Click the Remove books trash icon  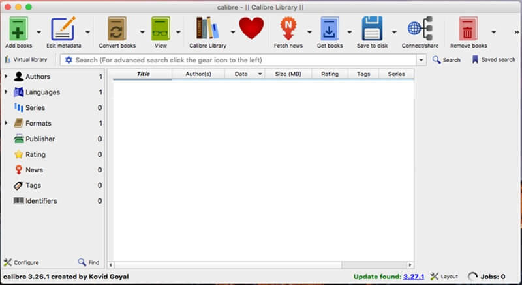click(468, 30)
